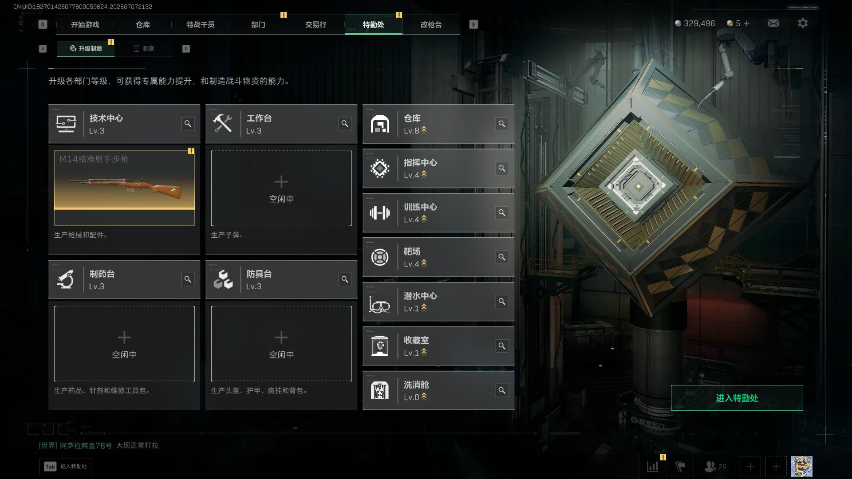Viewport: 852px width, 479px height.
Task: Click the statistics bar chart icon
Action: click(x=653, y=467)
